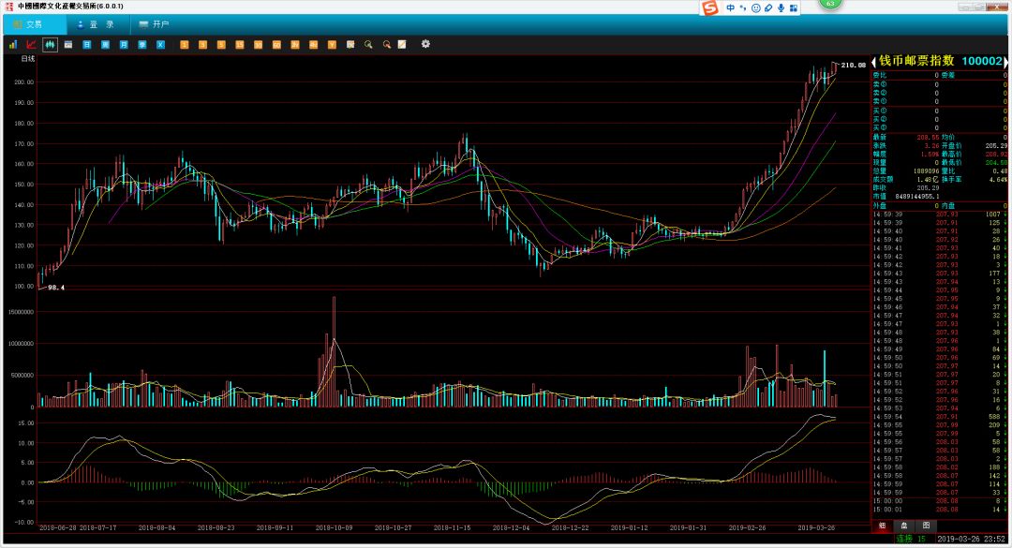Select the 5-minute orange period icon
1012x548 pixels.
pos(221,45)
